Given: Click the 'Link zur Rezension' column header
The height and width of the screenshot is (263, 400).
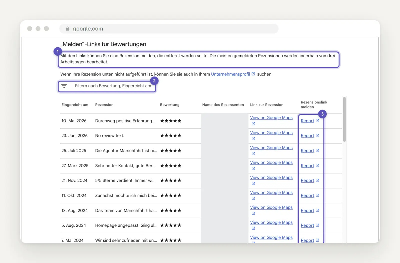Looking at the screenshot, I should pos(267,105).
